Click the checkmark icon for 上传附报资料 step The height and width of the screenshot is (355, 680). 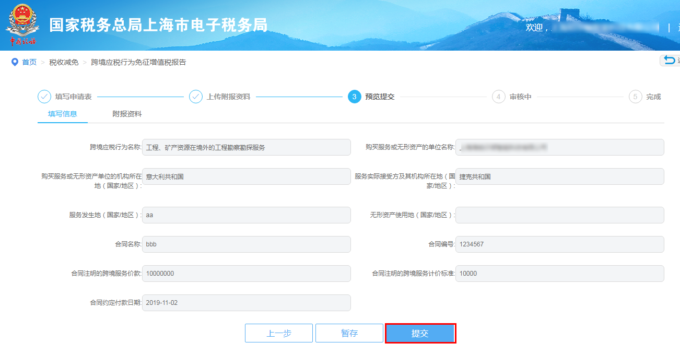point(196,97)
